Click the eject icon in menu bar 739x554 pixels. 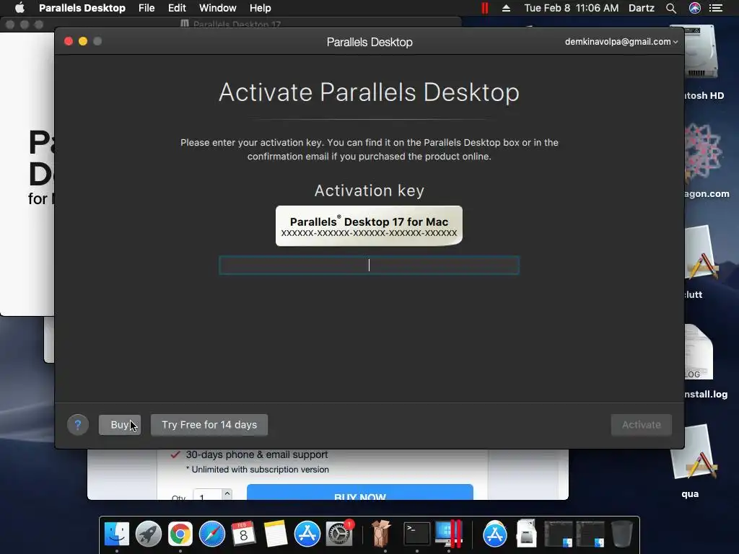click(506, 8)
